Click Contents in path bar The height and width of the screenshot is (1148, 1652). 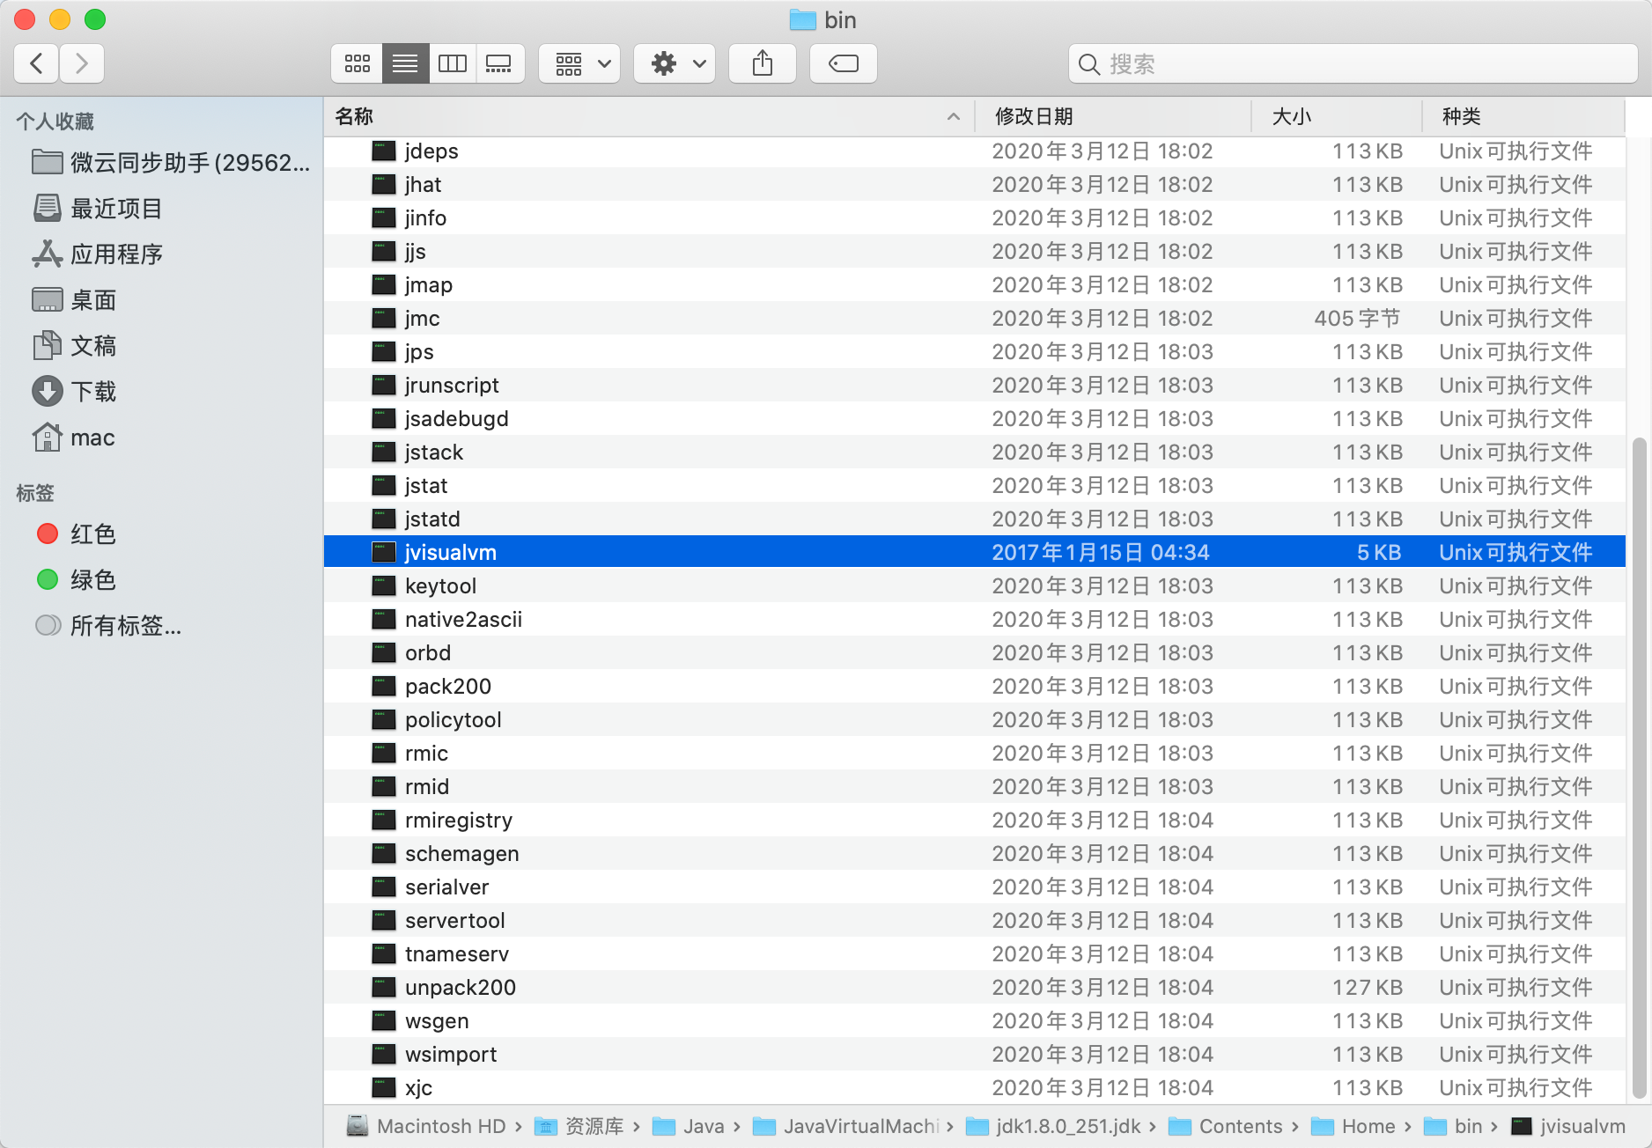click(1226, 1127)
